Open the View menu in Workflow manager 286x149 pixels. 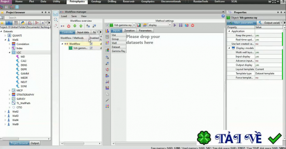[x=84, y=16]
